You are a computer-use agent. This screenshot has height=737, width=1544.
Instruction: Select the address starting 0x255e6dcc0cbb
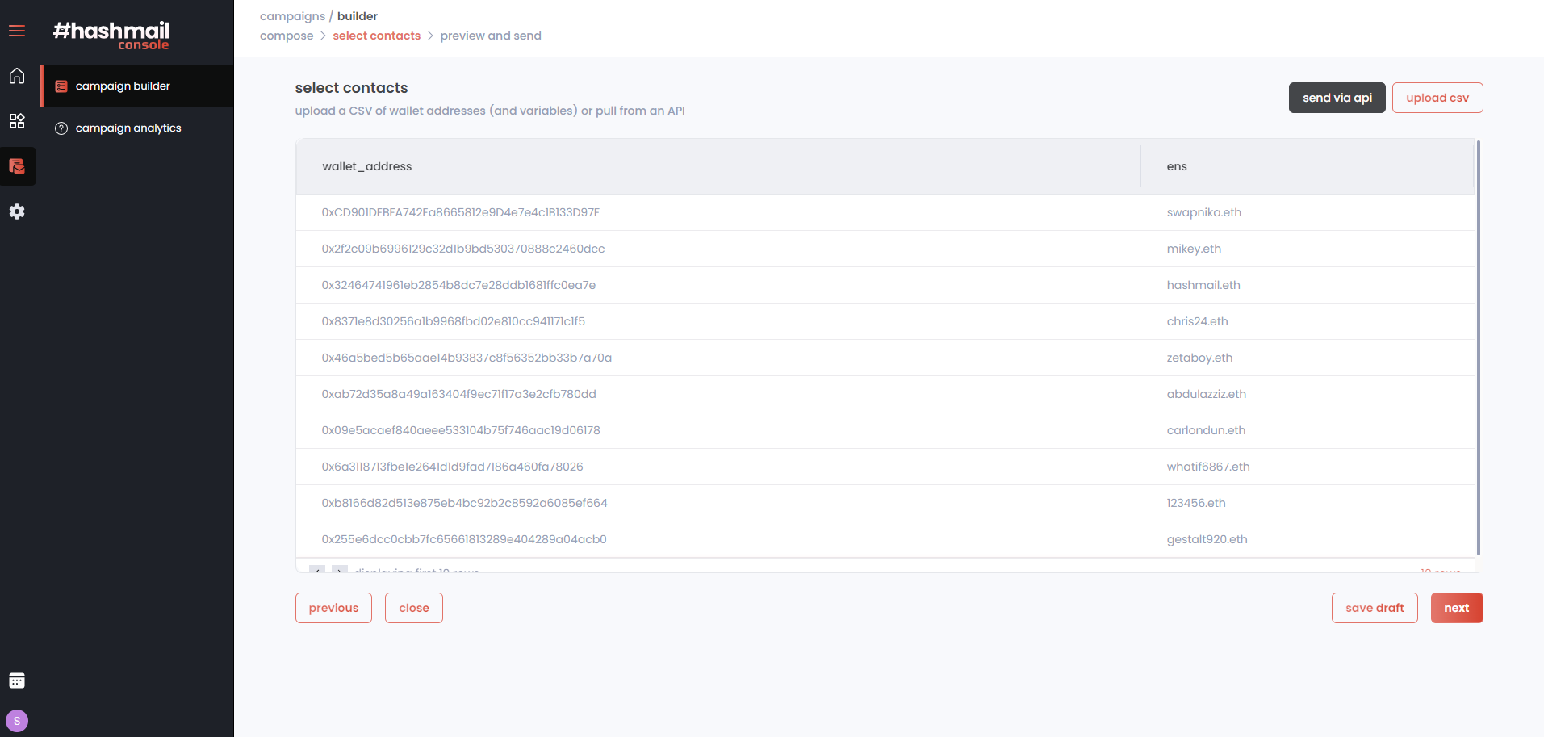(464, 539)
